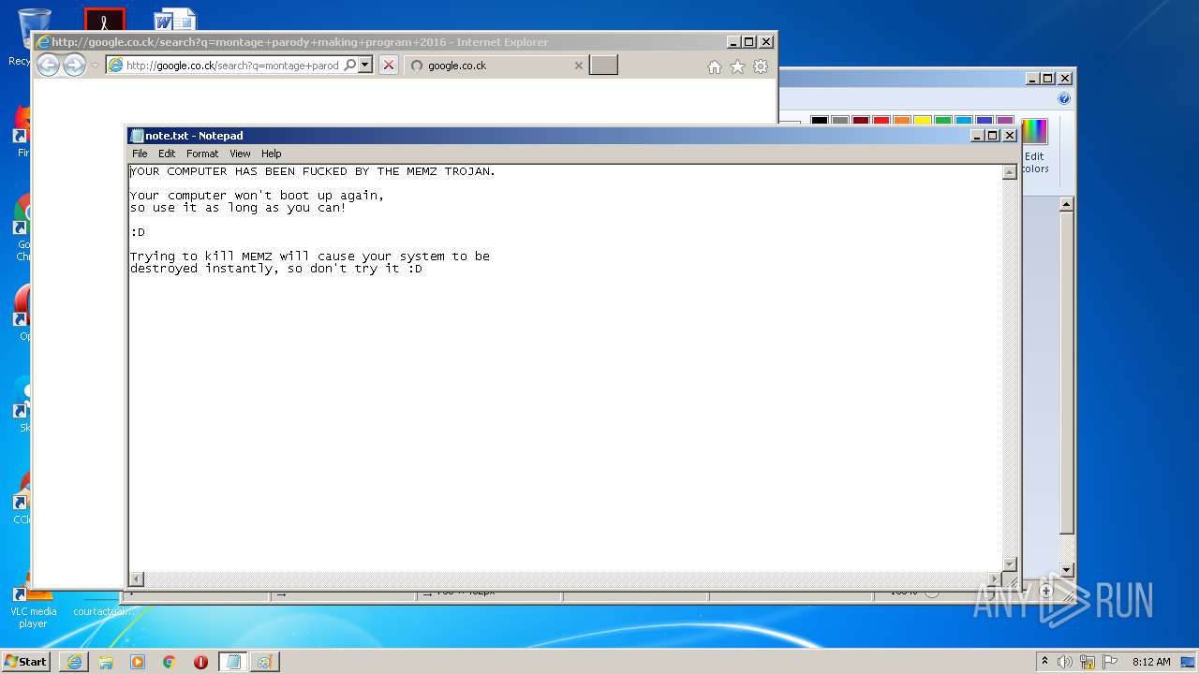Open the Word document desktop icon
This screenshot has width=1199, height=674.
(175, 19)
